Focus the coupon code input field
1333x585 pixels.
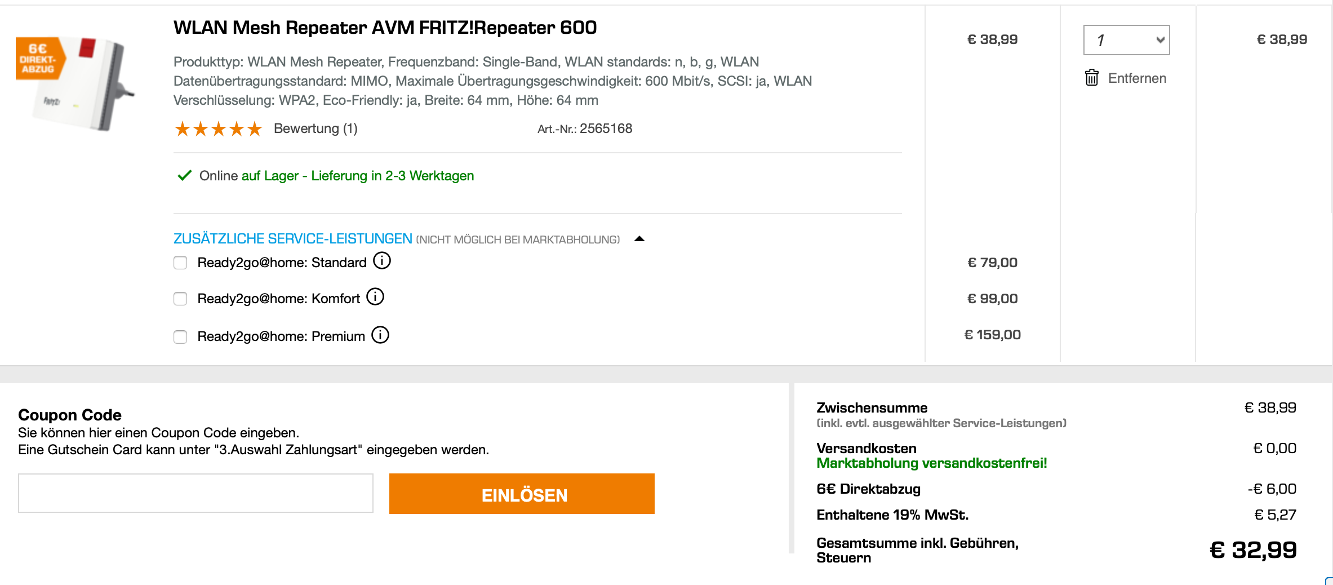195,493
